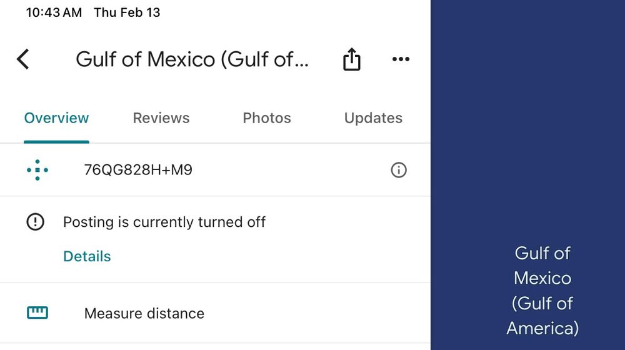The height and width of the screenshot is (350, 625).
Task: Choose Measure distance option
Action: coord(144,313)
